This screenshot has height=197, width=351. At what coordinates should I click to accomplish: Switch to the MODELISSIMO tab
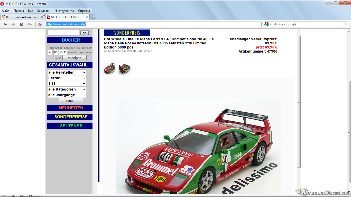click(x=67, y=17)
